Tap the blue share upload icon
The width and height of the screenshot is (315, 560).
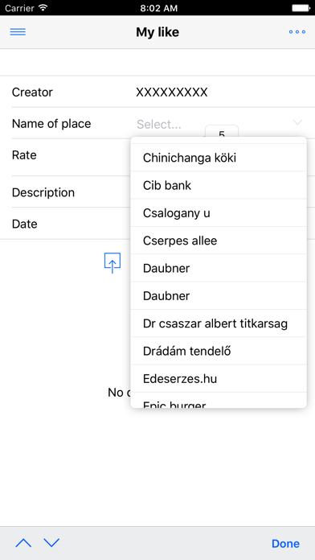coord(112,263)
